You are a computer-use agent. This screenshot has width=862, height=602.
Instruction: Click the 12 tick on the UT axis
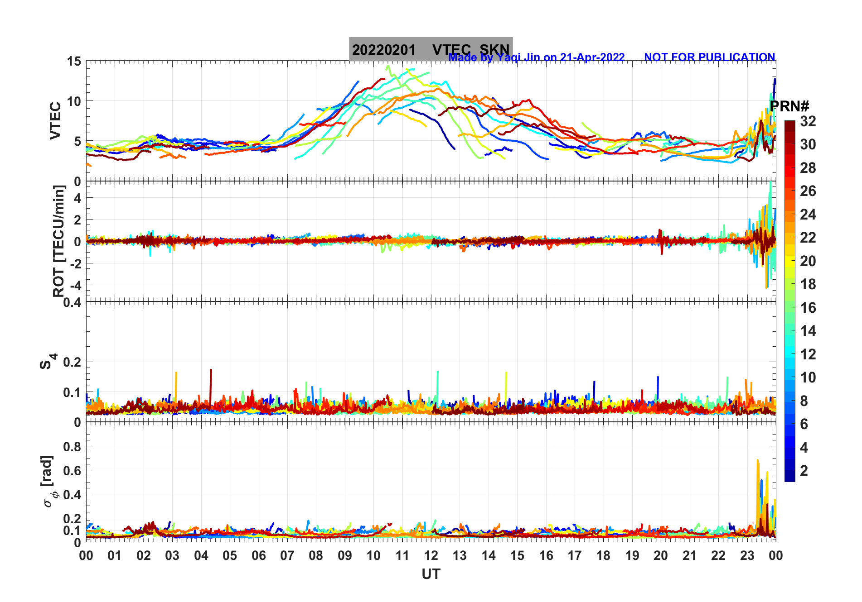431,555
